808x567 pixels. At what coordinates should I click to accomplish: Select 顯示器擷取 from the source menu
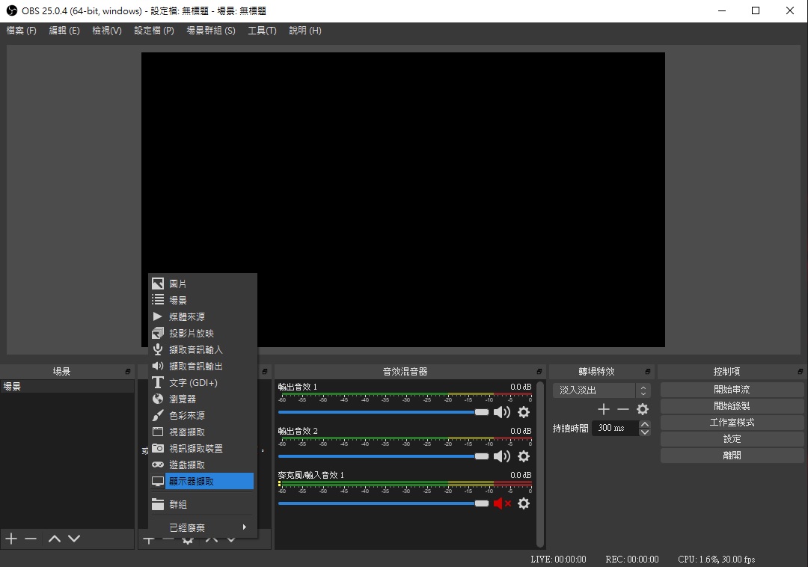pos(202,481)
